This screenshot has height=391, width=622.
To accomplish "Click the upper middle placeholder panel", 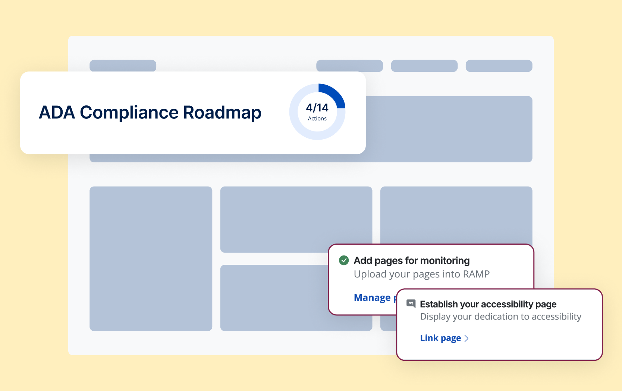I will click(296, 219).
